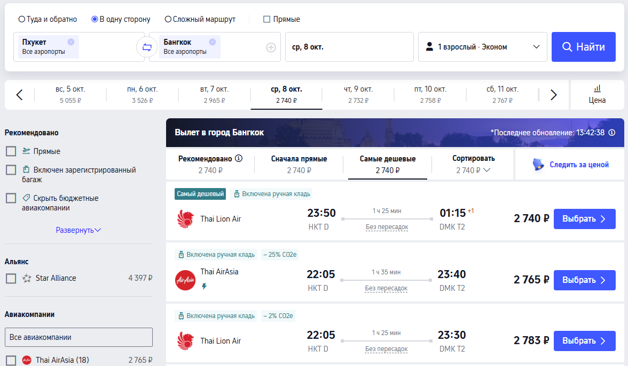The height and width of the screenshot is (366, 628).
Task: Select Thursday, October 9 date tab
Action: point(358,94)
